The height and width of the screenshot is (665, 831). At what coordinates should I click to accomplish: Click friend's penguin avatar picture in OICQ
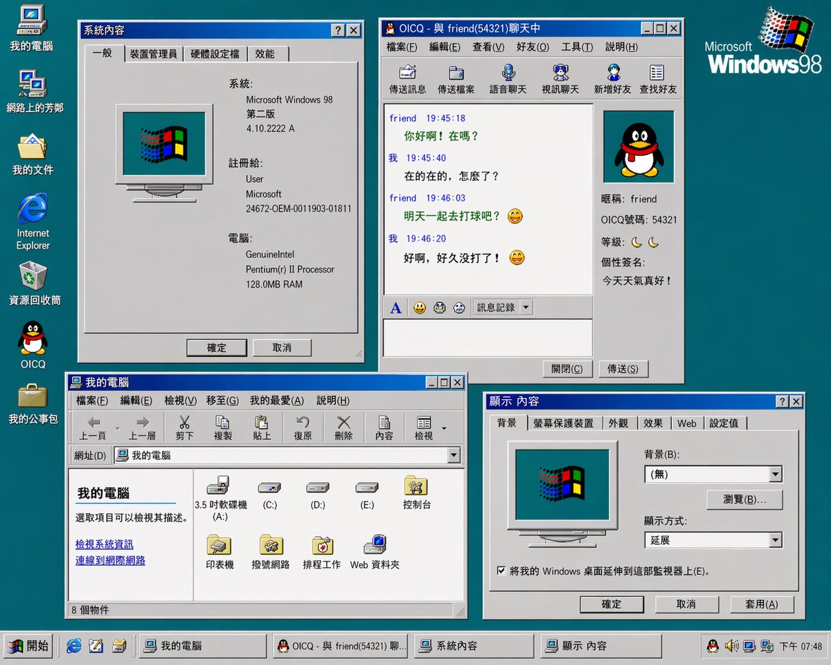coord(638,146)
